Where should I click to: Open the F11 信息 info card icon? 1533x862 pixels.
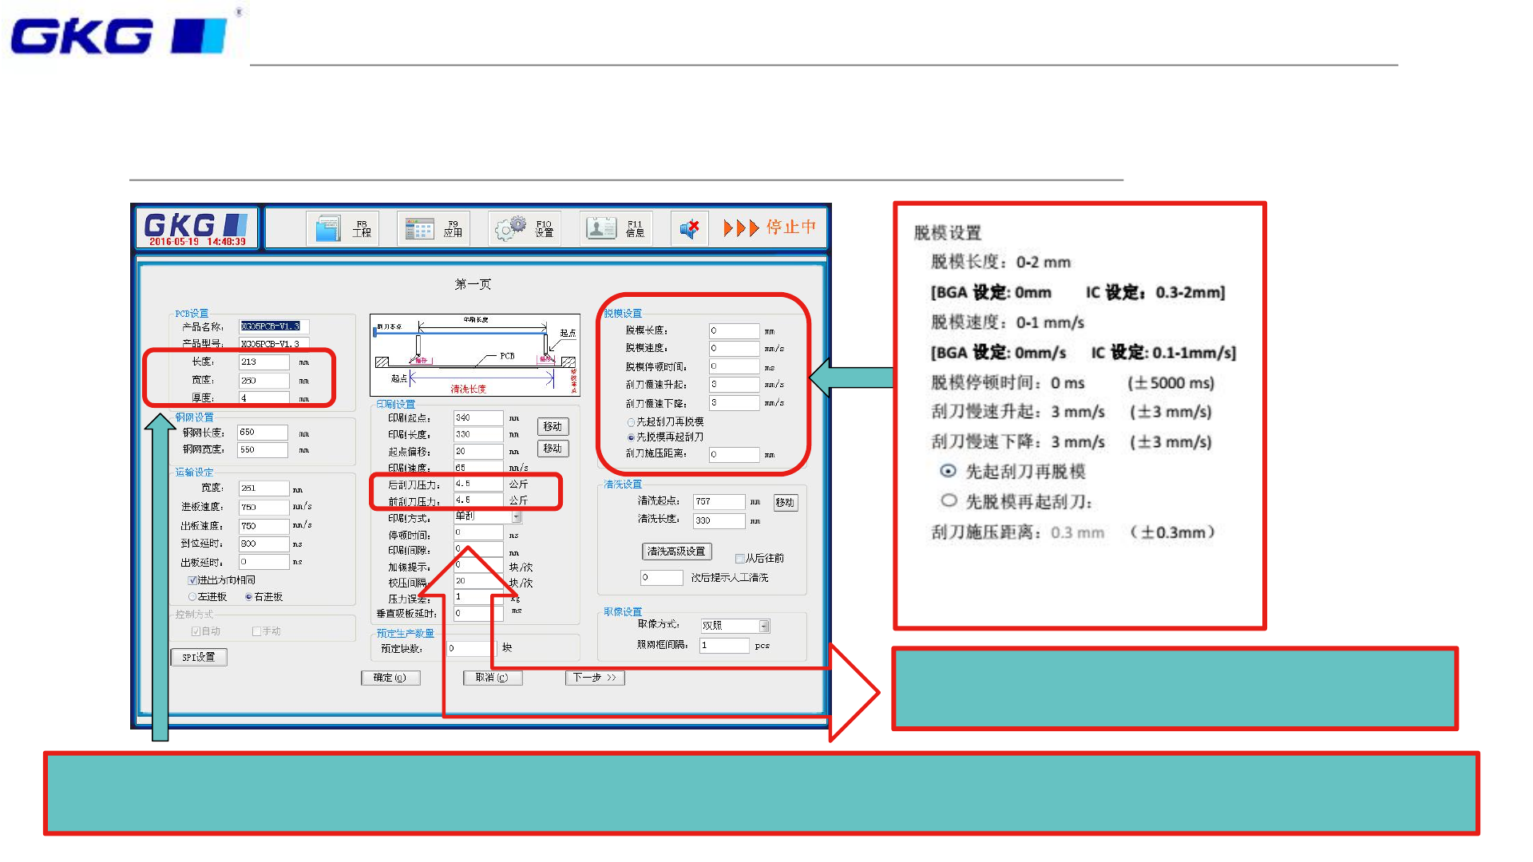click(x=600, y=229)
